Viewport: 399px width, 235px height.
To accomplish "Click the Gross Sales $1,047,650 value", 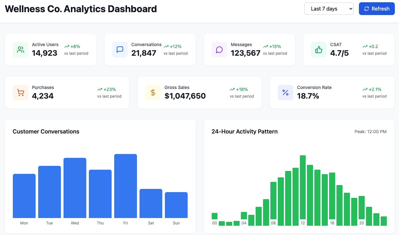I will [185, 96].
